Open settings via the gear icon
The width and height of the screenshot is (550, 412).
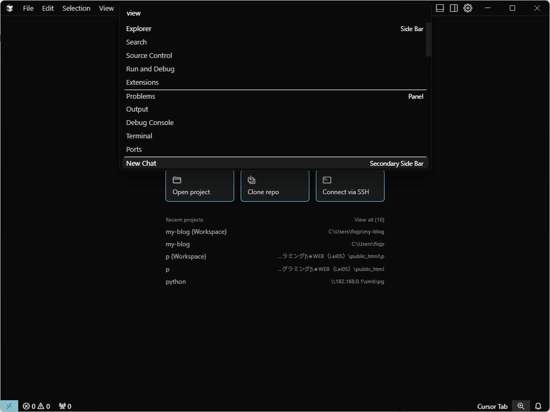click(x=468, y=8)
